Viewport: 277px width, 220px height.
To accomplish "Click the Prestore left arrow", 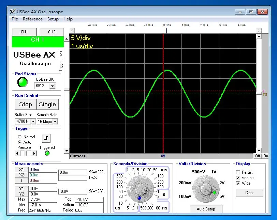I will (x=17, y=153).
